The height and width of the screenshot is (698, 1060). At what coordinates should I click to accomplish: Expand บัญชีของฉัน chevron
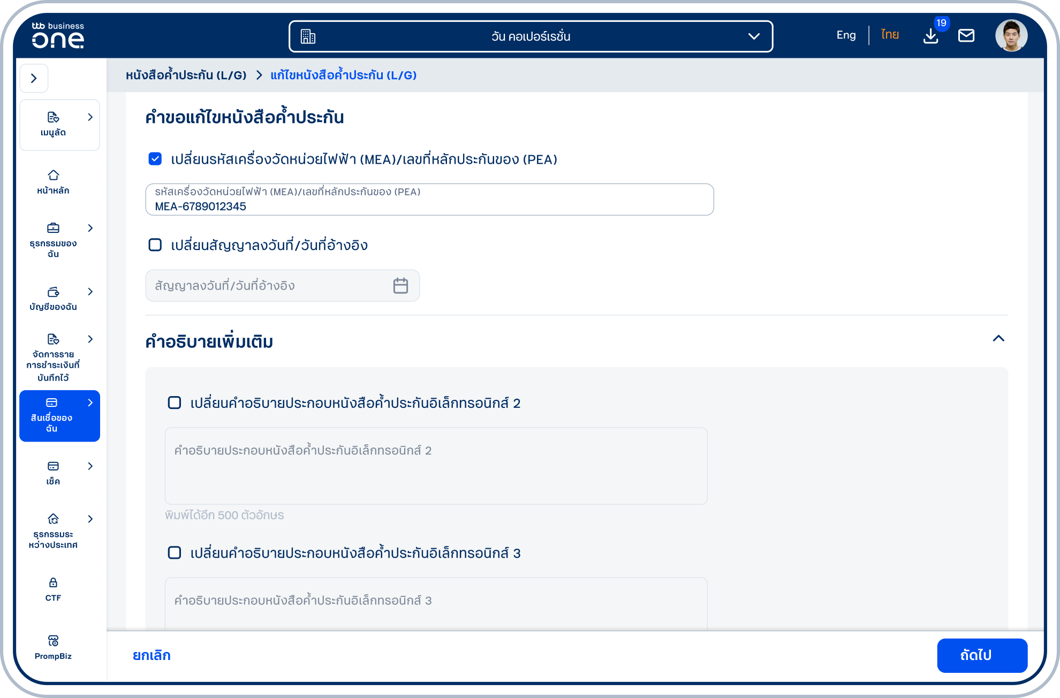pyautogui.click(x=90, y=292)
